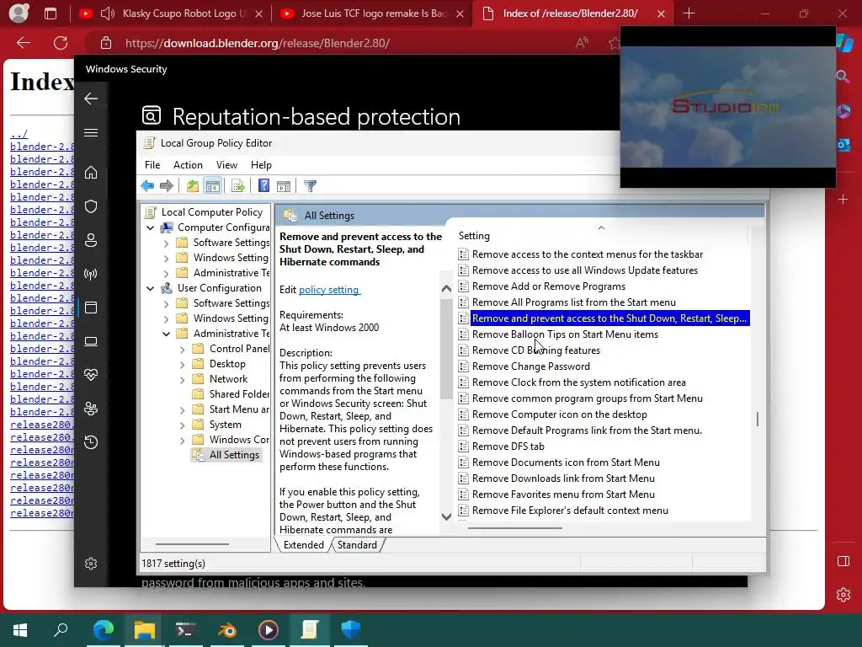862x647 pixels.
Task: Expand the Desktop tree node
Action: coord(182,364)
